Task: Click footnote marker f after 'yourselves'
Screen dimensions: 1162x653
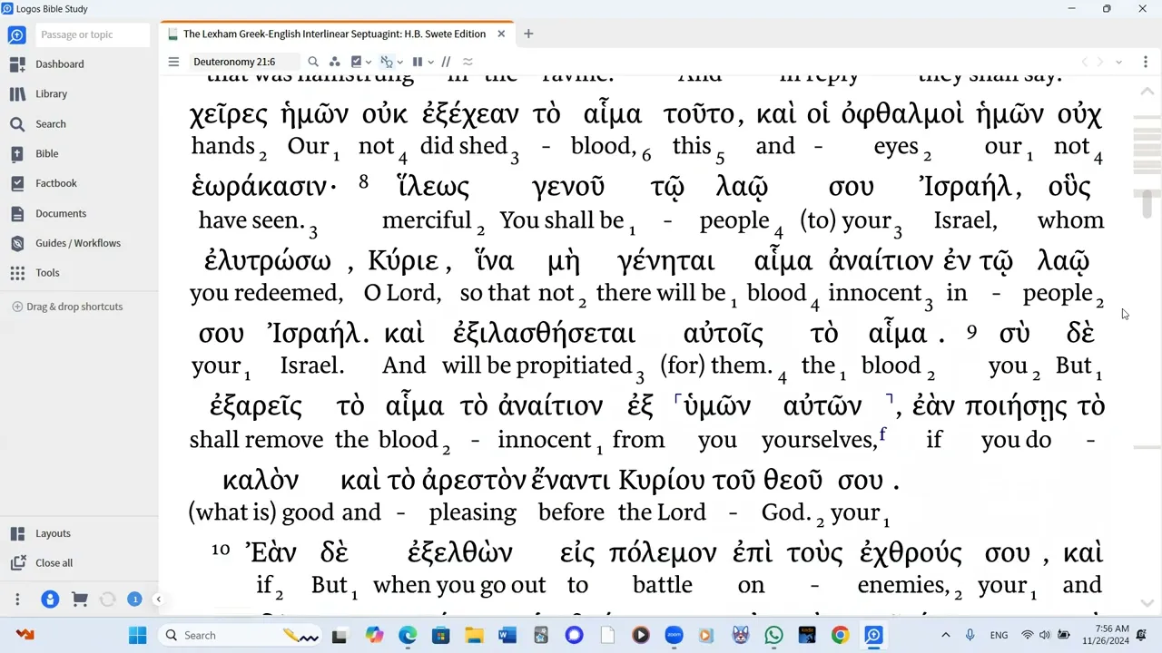Action: (x=882, y=435)
